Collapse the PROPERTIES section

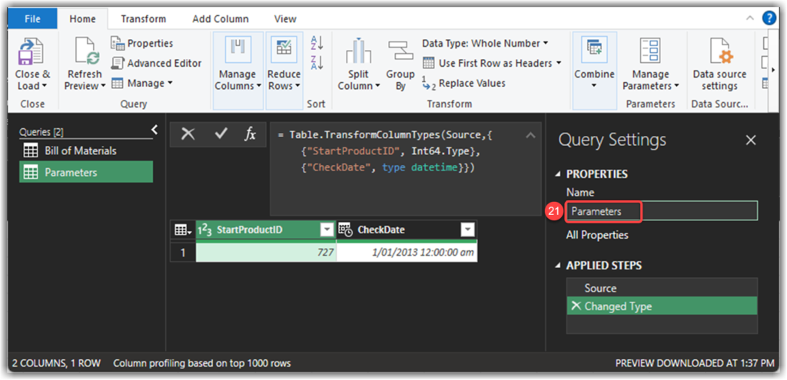click(x=559, y=174)
